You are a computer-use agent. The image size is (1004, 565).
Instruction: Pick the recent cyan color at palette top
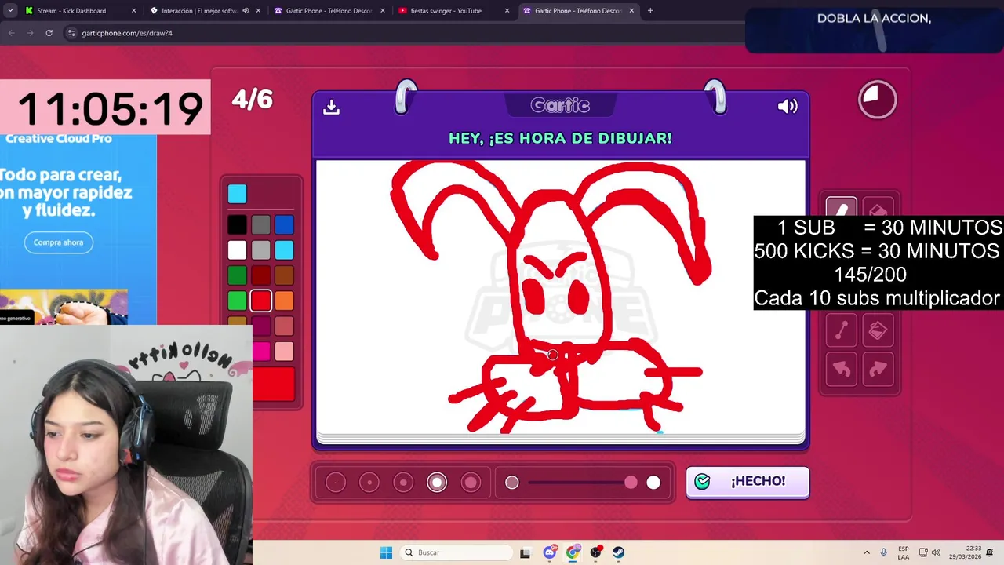tap(237, 193)
